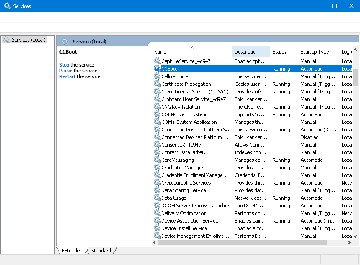The image size is (360, 265).
Task: Stop the CCBoot service
Action: (x=64, y=65)
